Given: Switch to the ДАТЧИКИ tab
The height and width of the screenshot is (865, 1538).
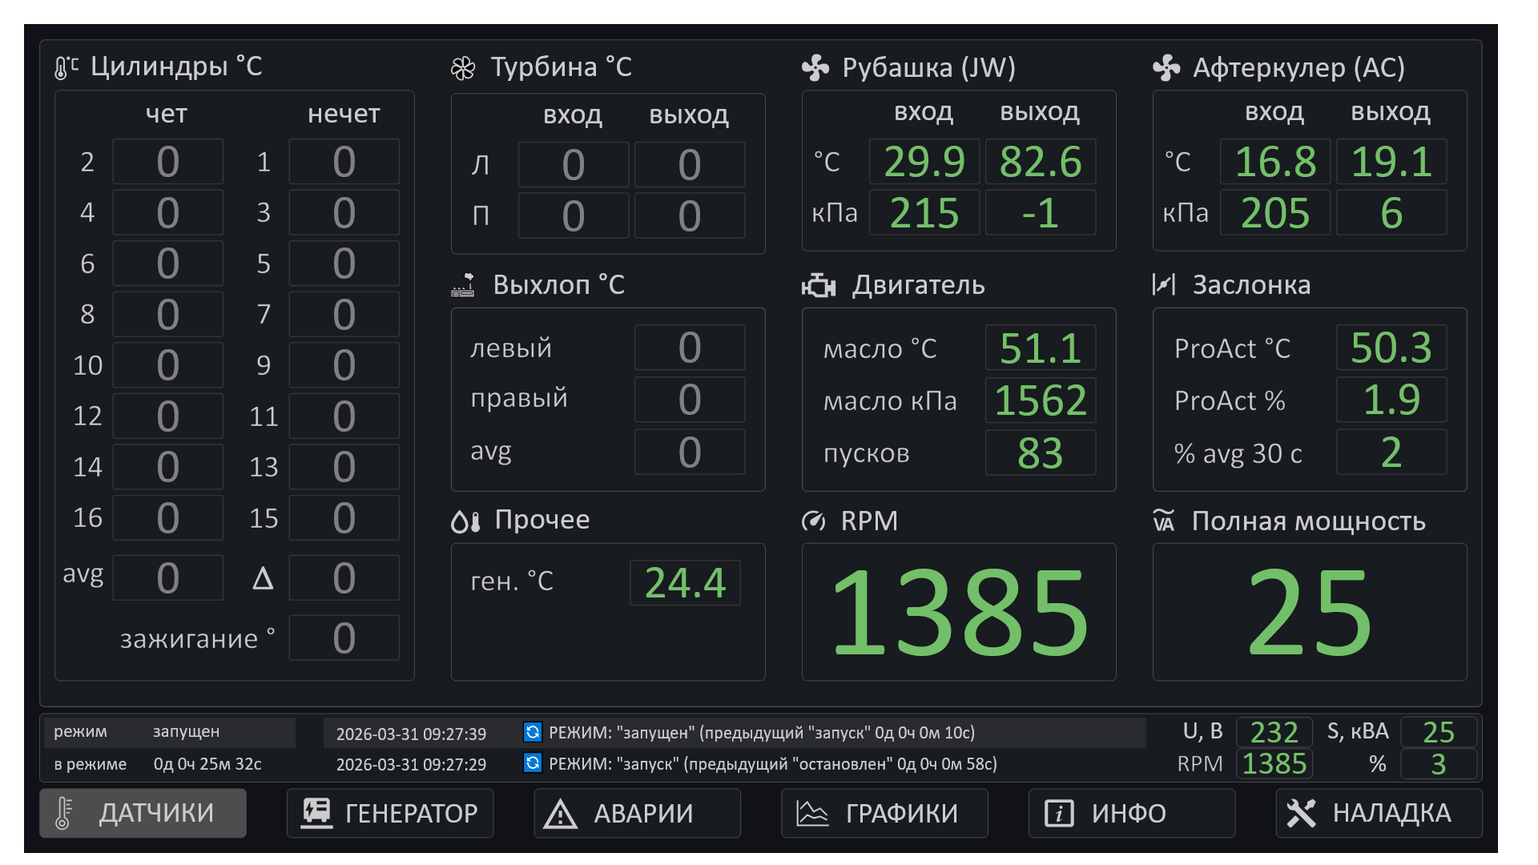Looking at the screenshot, I should (x=143, y=813).
